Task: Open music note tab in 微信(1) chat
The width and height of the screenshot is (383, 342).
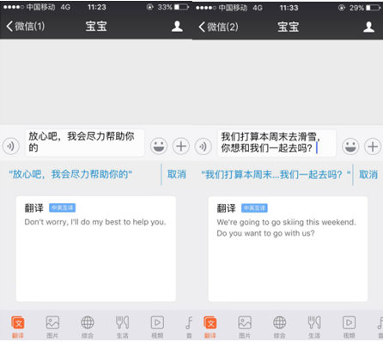Action: pyautogui.click(x=189, y=327)
